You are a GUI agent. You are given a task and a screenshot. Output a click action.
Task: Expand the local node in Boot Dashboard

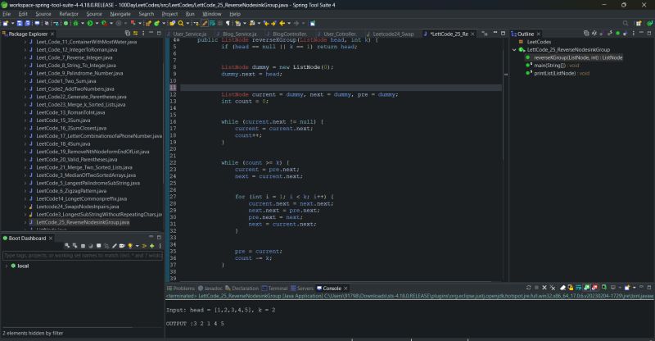click(7, 266)
